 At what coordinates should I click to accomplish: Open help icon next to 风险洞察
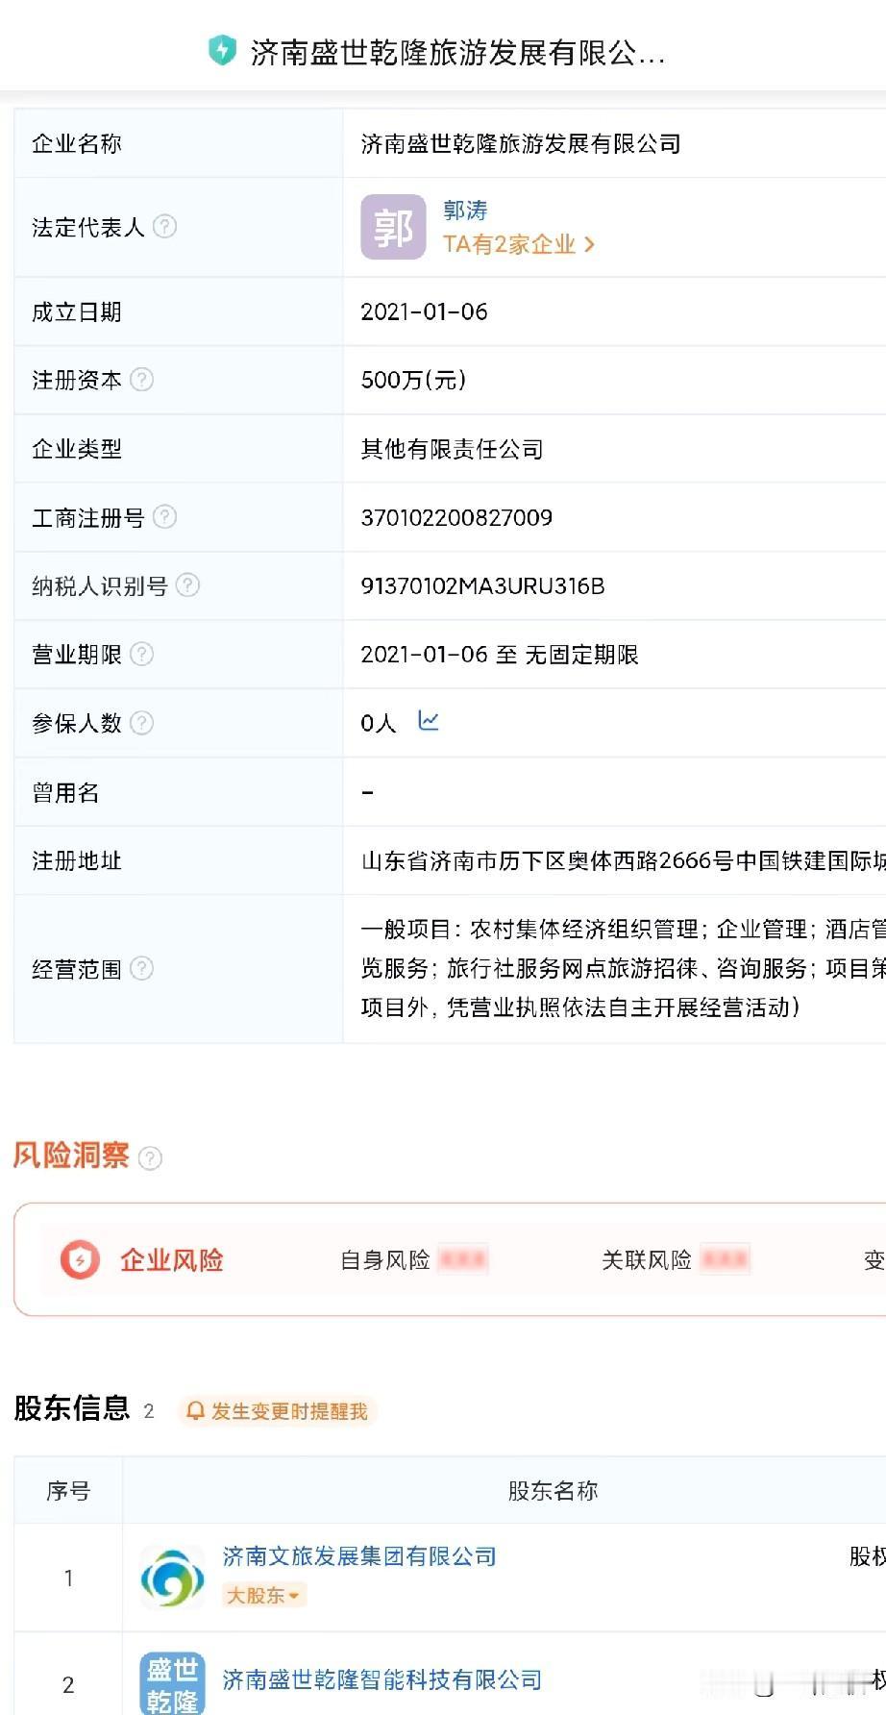point(150,1158)
